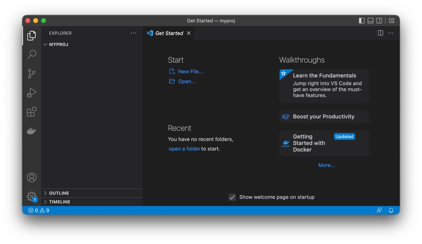Open the Source Control view
This screenshot has height=244, width=422.
click(32, 73)
